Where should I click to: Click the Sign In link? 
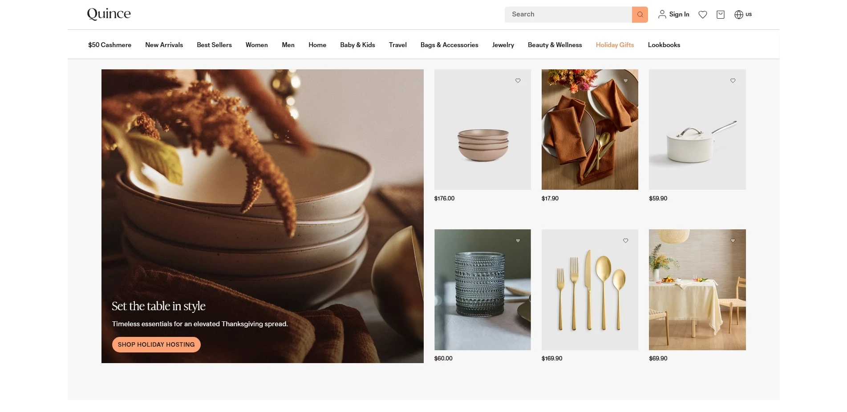pos(679,15)
